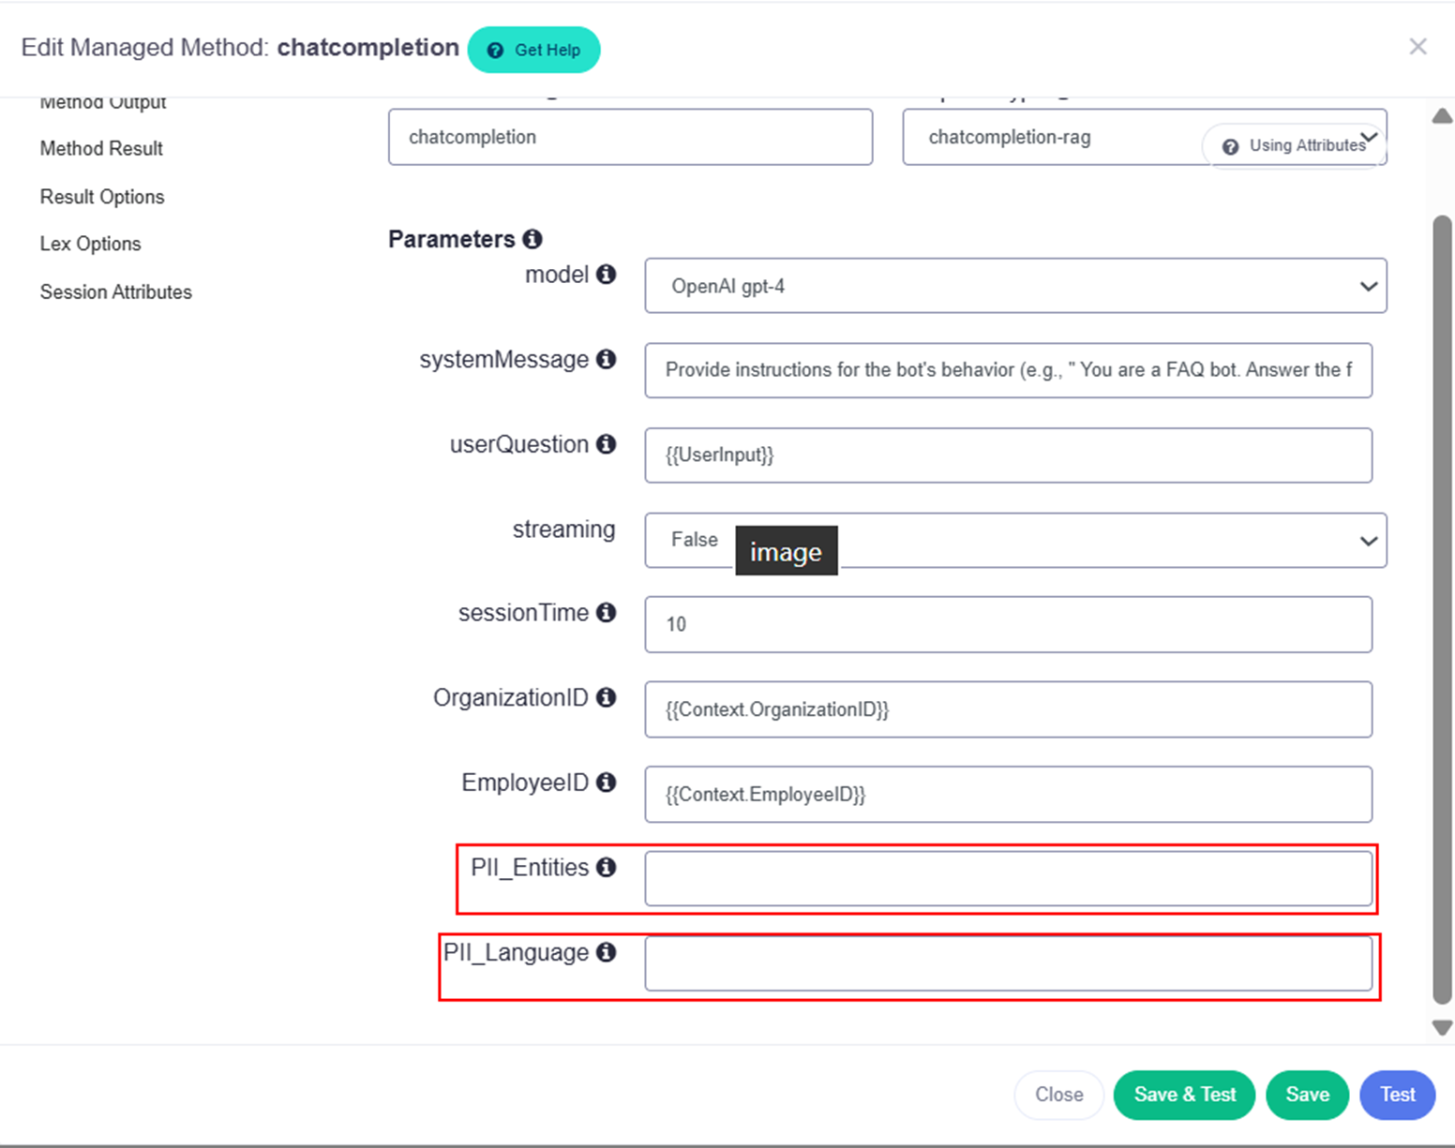Select Lex Options in left sidebar

point(90,244)
